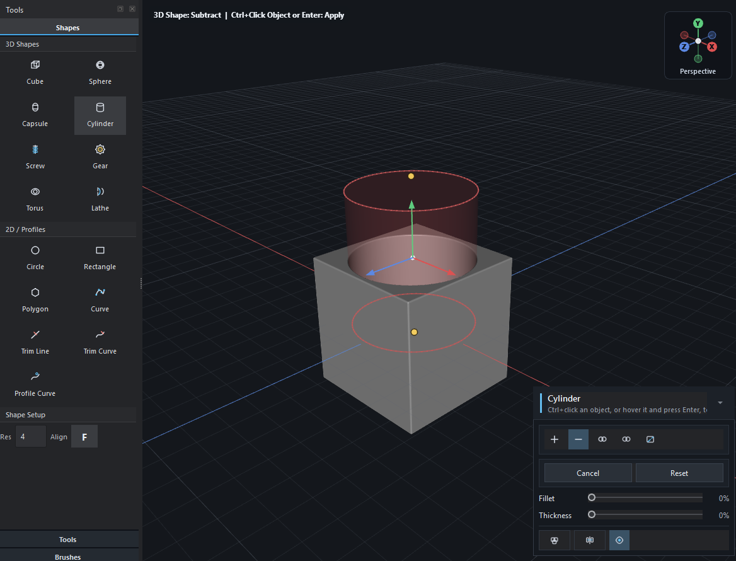Click the 2D / Profiles section header
The height and width of the screenshot is (561, 736).
coord(68,229)
